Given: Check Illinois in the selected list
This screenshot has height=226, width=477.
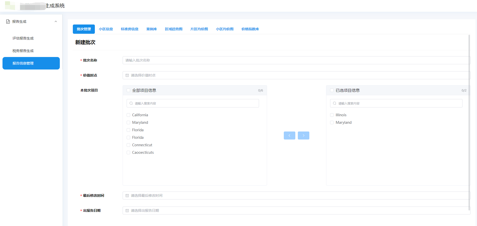Looking at the screenshot, I should pos(332,115).
